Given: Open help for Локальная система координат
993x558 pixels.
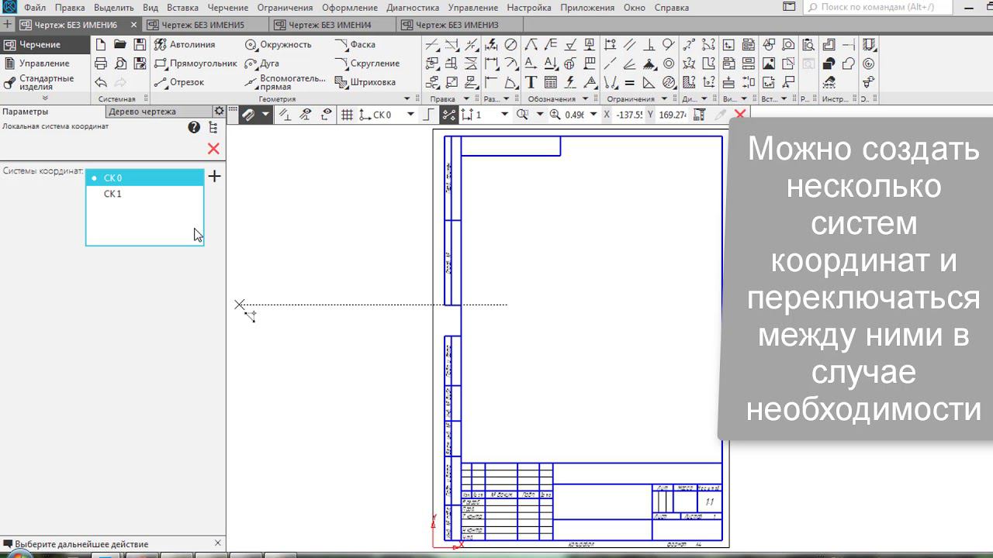Looking at the screenshot, I should [x=194, y=128].
